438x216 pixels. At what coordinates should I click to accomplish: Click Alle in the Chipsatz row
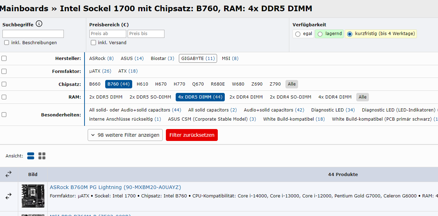(292, 84)
